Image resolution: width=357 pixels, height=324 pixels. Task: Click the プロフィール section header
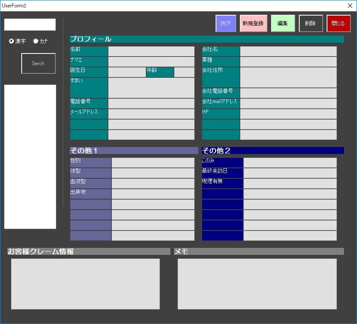(207, 39)
